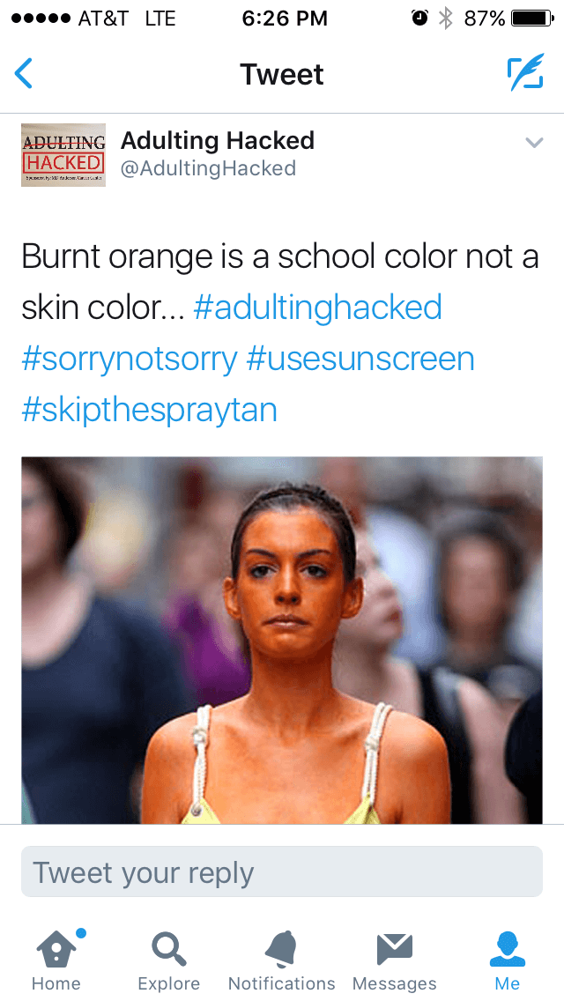Switch to the Home tab
Viewport: 564px width, 1001px height.
pos(56,960)
